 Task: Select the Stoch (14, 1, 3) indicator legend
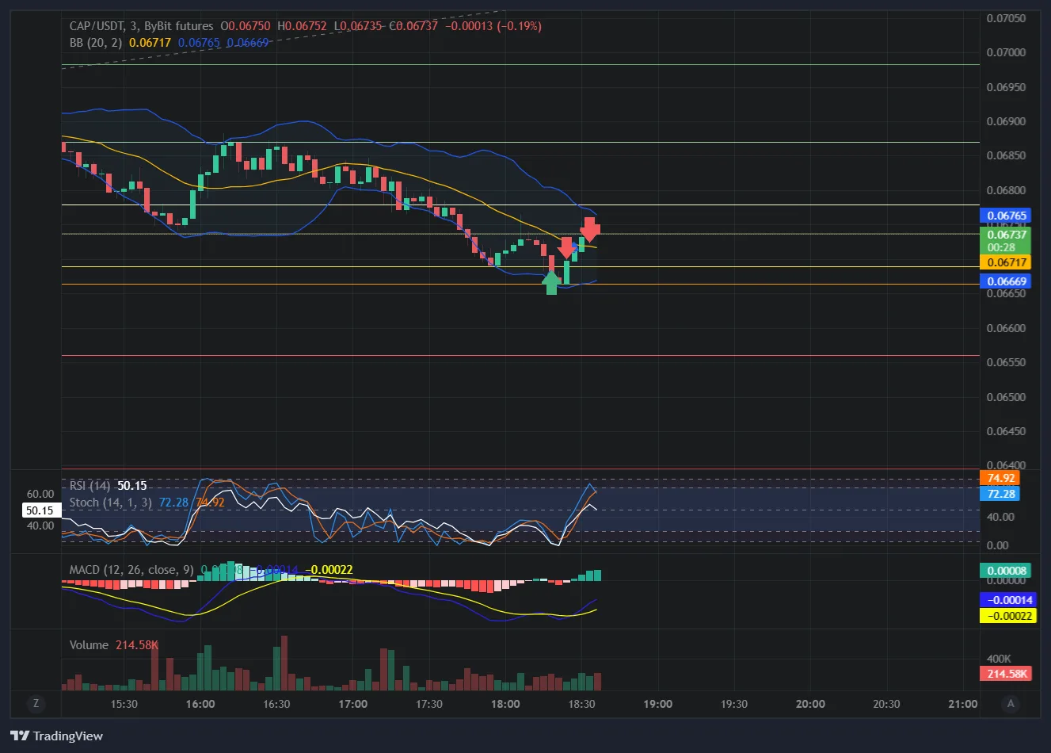coord(110,502)
